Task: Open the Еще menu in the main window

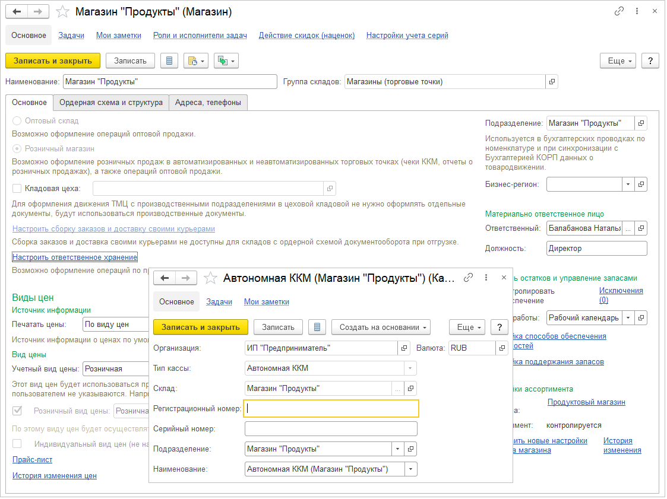Action: [x=618, y=61]
